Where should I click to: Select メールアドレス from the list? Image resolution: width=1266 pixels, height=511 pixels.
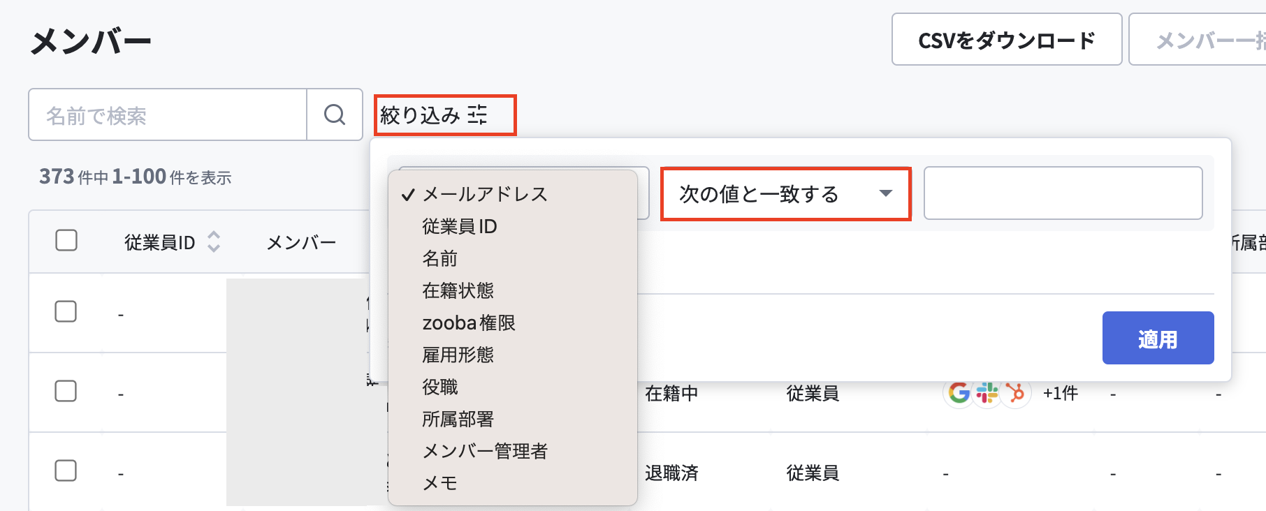(x=486, y=194)
